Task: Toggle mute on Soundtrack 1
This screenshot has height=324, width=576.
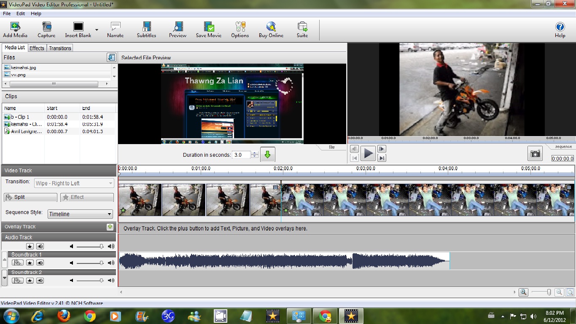Action: pos(40,262)
